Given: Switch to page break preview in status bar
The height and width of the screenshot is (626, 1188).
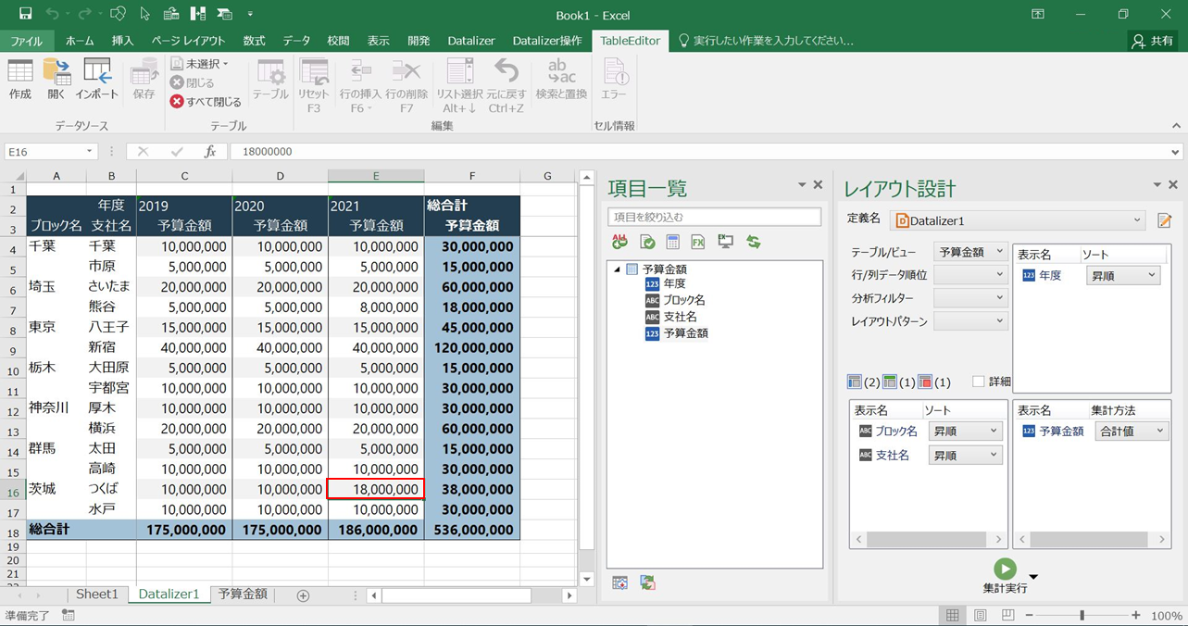Looking at the screenshot, I should coord(1008,616).
